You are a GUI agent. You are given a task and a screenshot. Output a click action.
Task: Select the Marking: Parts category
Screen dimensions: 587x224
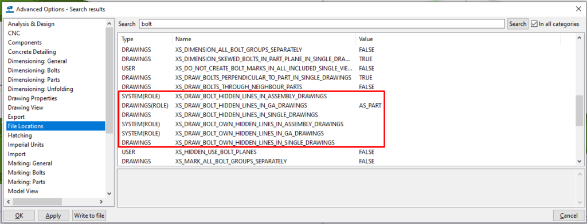pyautogui.click(x=26, y=182)
